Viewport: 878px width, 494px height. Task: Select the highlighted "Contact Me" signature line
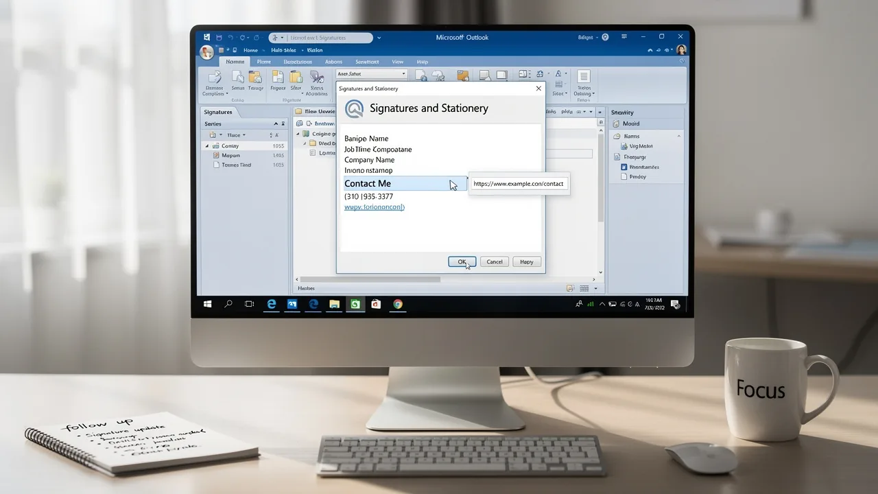[x=405, y=183]
